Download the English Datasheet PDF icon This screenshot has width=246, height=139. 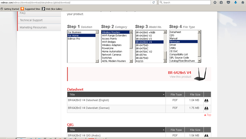coord(206,101)
